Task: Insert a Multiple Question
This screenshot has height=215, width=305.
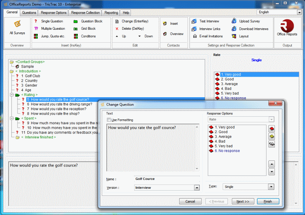Action: pos(50,29)
